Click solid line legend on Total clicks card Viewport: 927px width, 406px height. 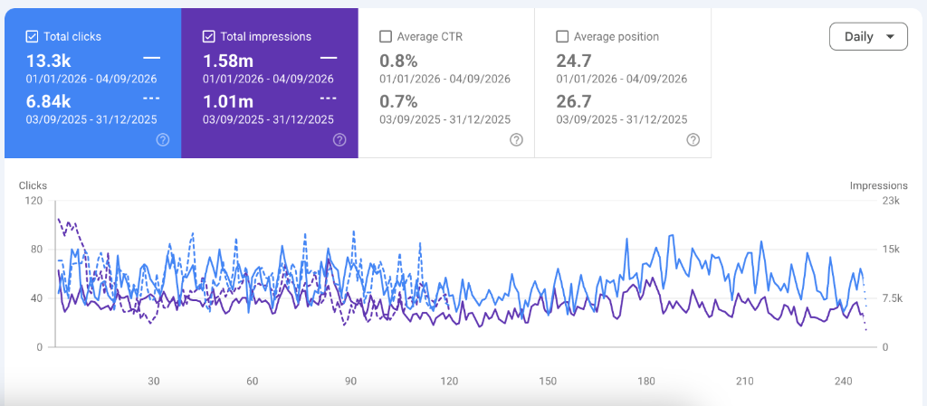(x=151, y=58)
